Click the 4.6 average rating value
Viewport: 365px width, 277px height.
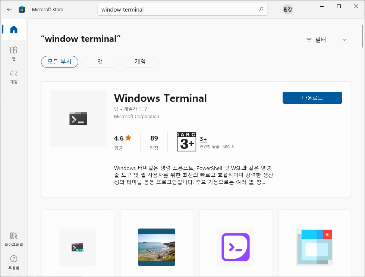(119, 138)
